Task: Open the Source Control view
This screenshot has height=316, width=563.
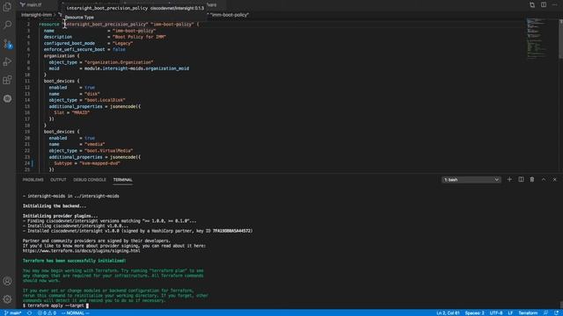Action: 7,44
